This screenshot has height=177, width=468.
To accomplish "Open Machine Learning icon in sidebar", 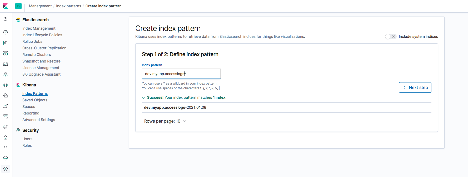I will (x=6, y=85).
